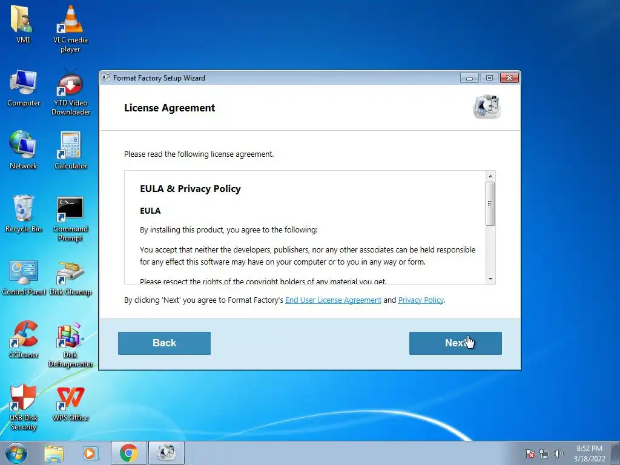Open the network status tray icon
Image resolution: width=620 pixels, height=465 pixels.
[x=544, y=453]
